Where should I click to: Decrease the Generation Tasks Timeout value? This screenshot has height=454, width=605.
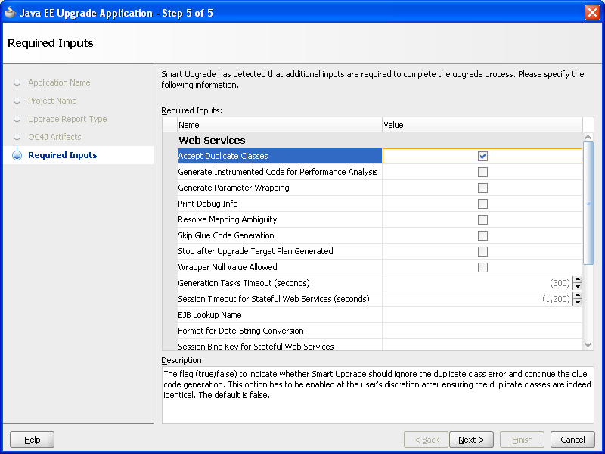[x=577, y=287]
